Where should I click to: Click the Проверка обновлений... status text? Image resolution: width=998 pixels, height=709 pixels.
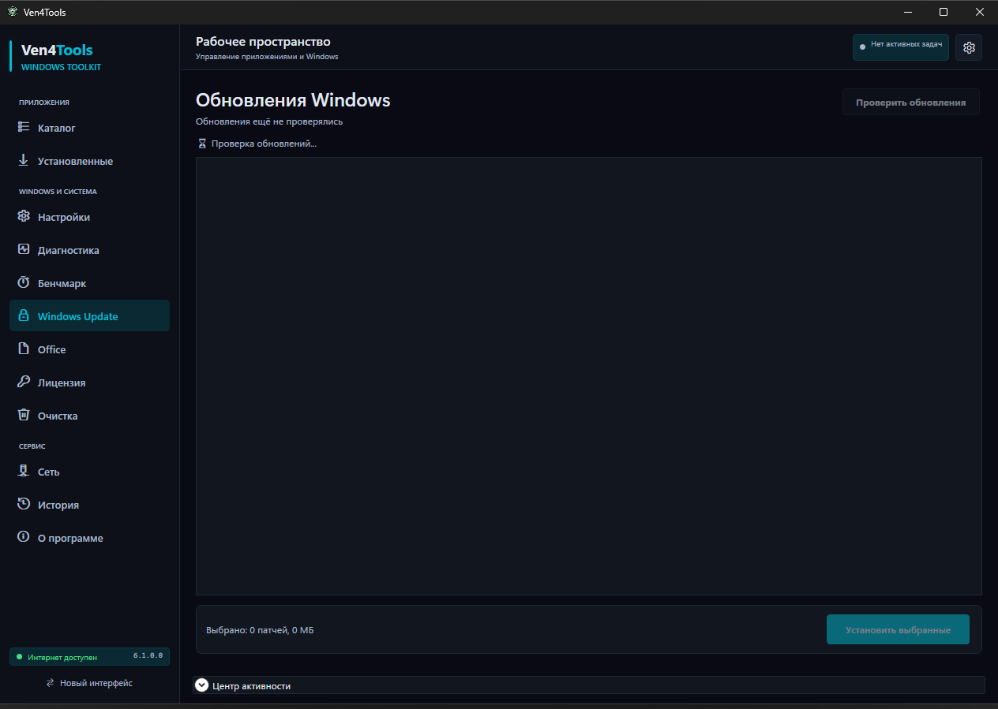264,144
